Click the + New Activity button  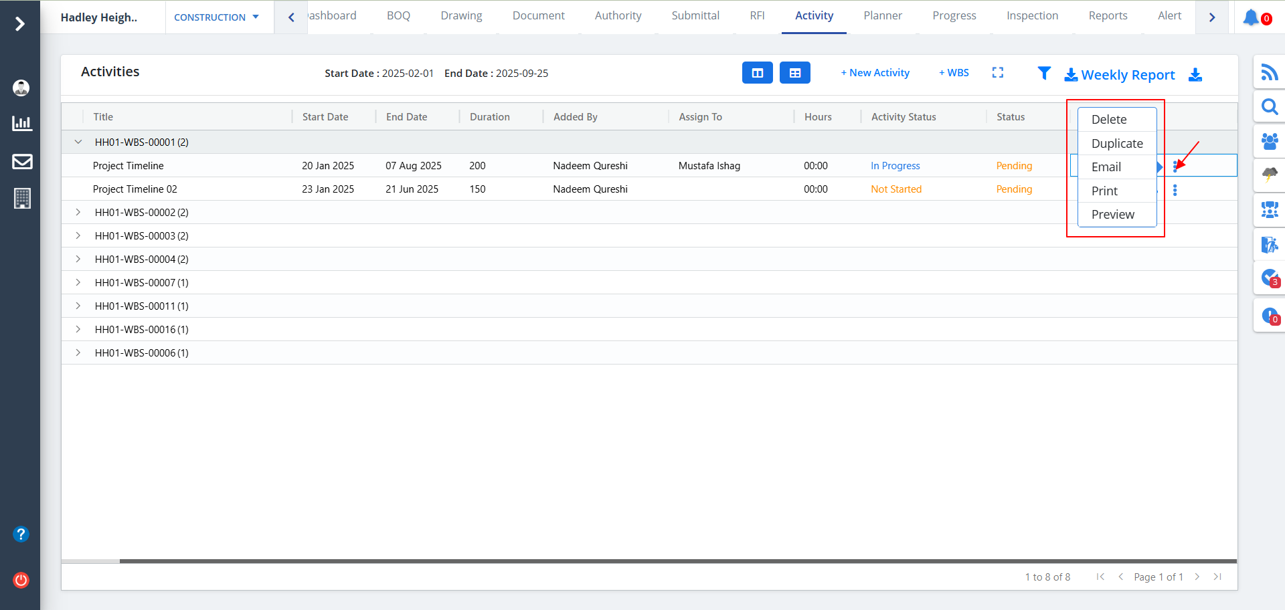(x=875, y=73)
